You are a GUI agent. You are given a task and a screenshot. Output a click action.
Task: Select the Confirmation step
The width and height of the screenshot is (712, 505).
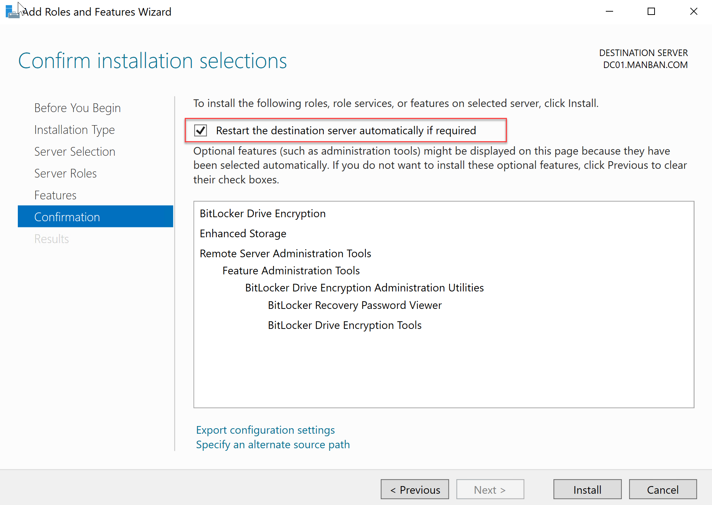[x=67, y=216]
